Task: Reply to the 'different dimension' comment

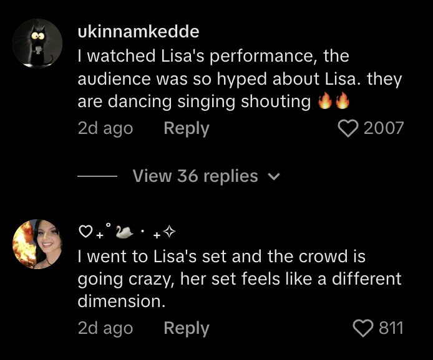Action: tap(186, 328)
